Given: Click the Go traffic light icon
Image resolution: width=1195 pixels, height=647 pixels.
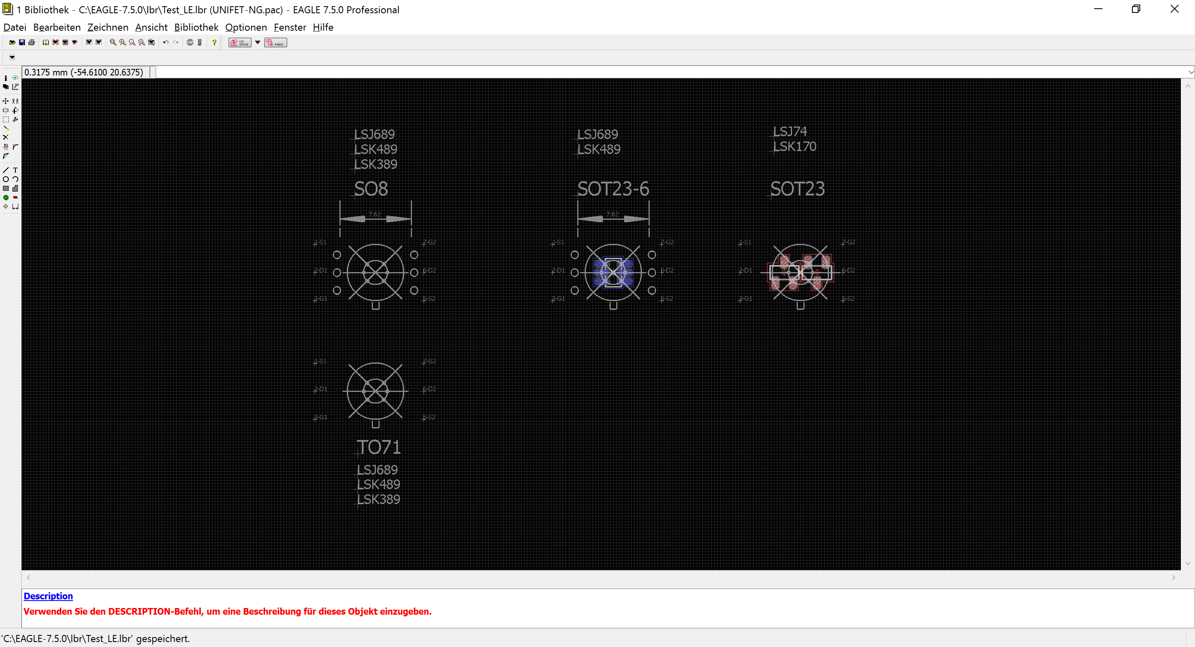Looking at the screenshot, I should (x=200, y=43).
